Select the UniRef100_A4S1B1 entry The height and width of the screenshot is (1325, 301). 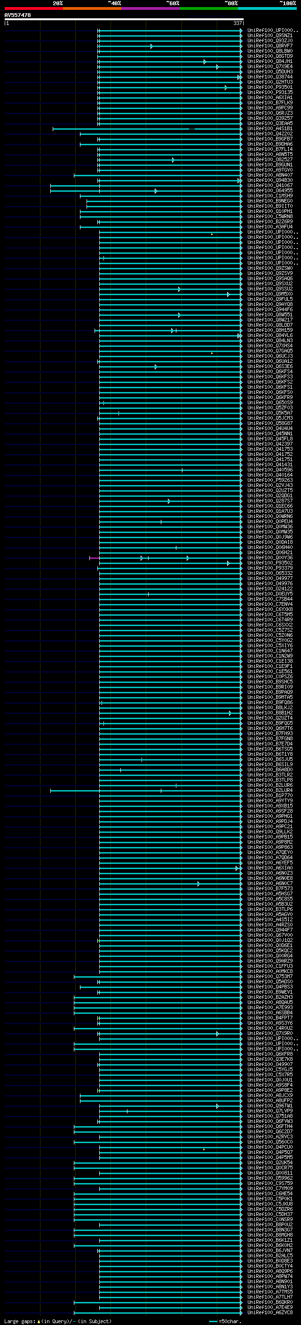(x=270, y=129)
